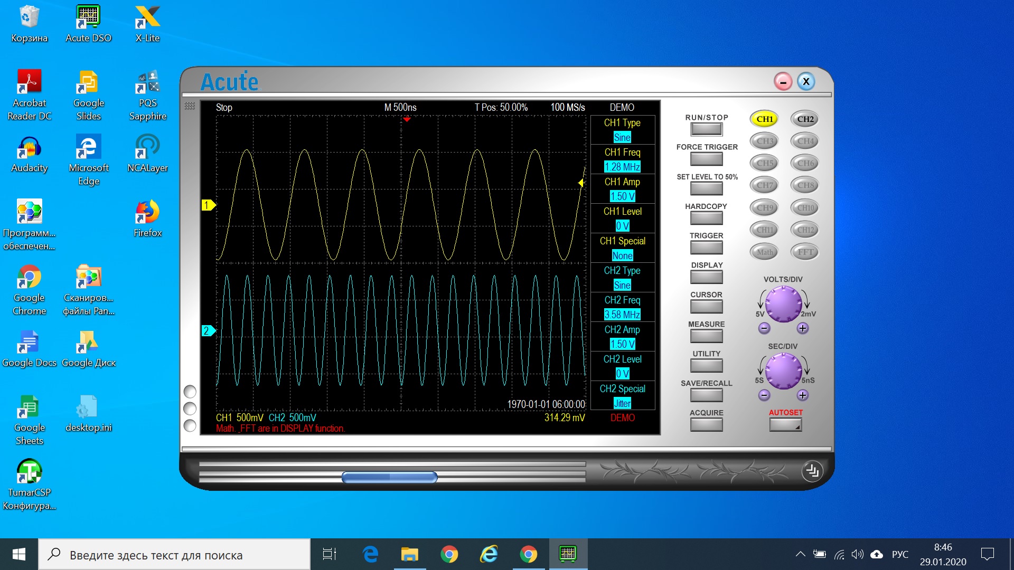Screen dimensions: 1014x570
Task: Change CH2 Freq 3.58 MHz value
Action: point(622,315)
